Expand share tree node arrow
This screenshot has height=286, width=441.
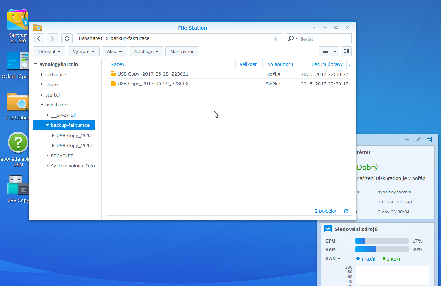(x=42, y=85)
